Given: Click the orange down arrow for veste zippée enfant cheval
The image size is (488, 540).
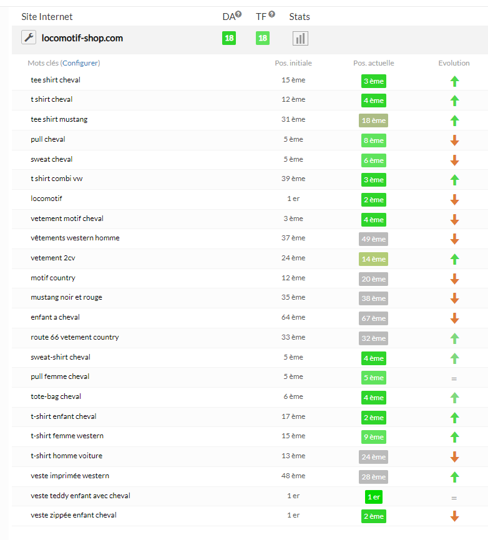Looking at the screenshot, I should coord(454,516).
